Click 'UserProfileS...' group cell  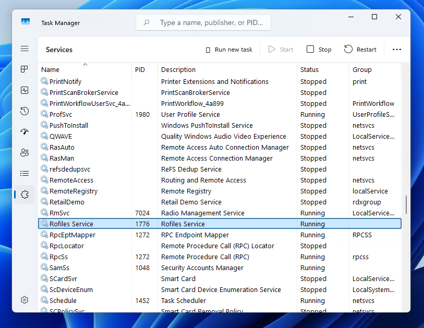point(373,115)
